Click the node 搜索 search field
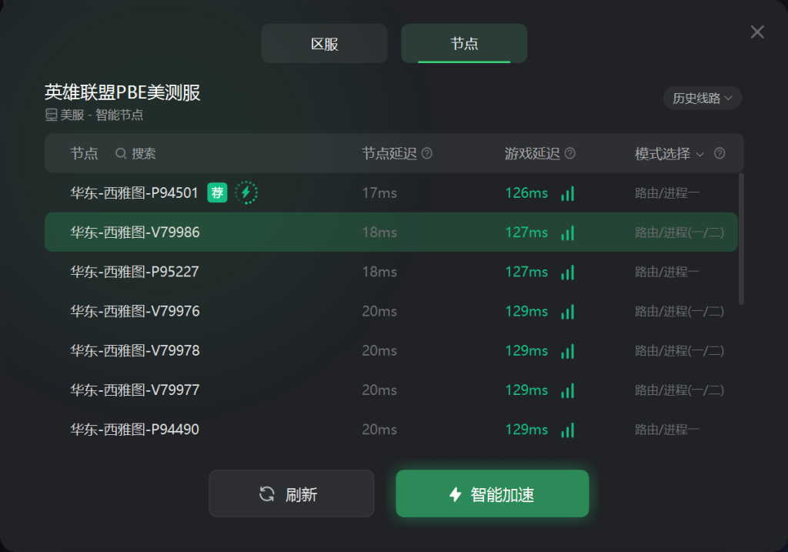788x552 pixels. (144, 153)
